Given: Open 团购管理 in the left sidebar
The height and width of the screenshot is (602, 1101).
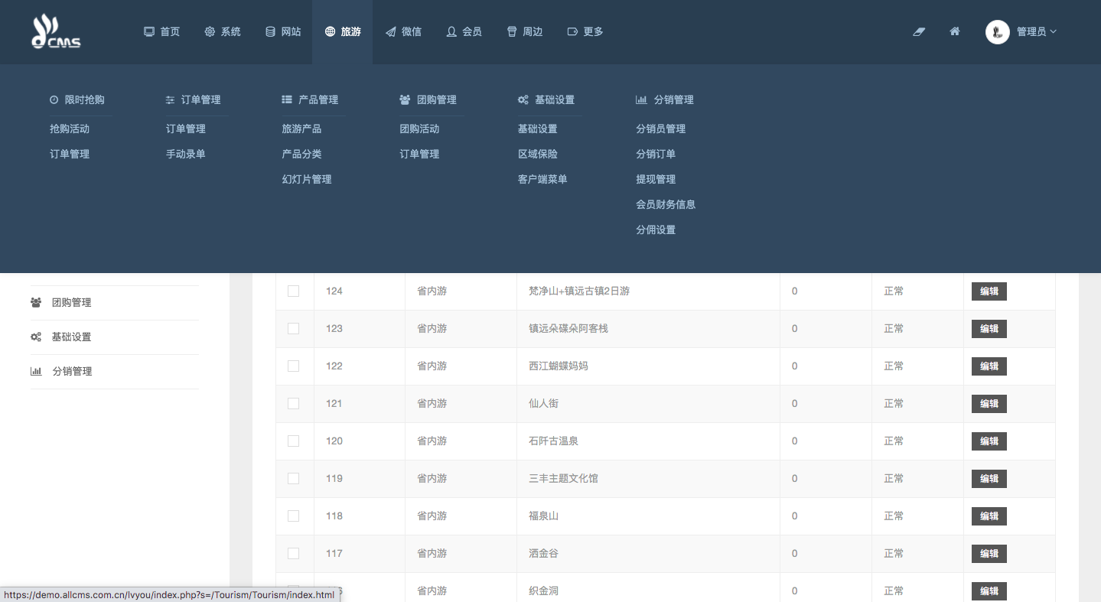Looking at the screenshot, I should coord(71,302).
